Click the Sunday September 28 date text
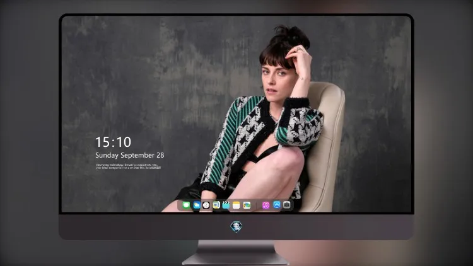This screenshot has width=473, height=266. [x=130, y=155]
